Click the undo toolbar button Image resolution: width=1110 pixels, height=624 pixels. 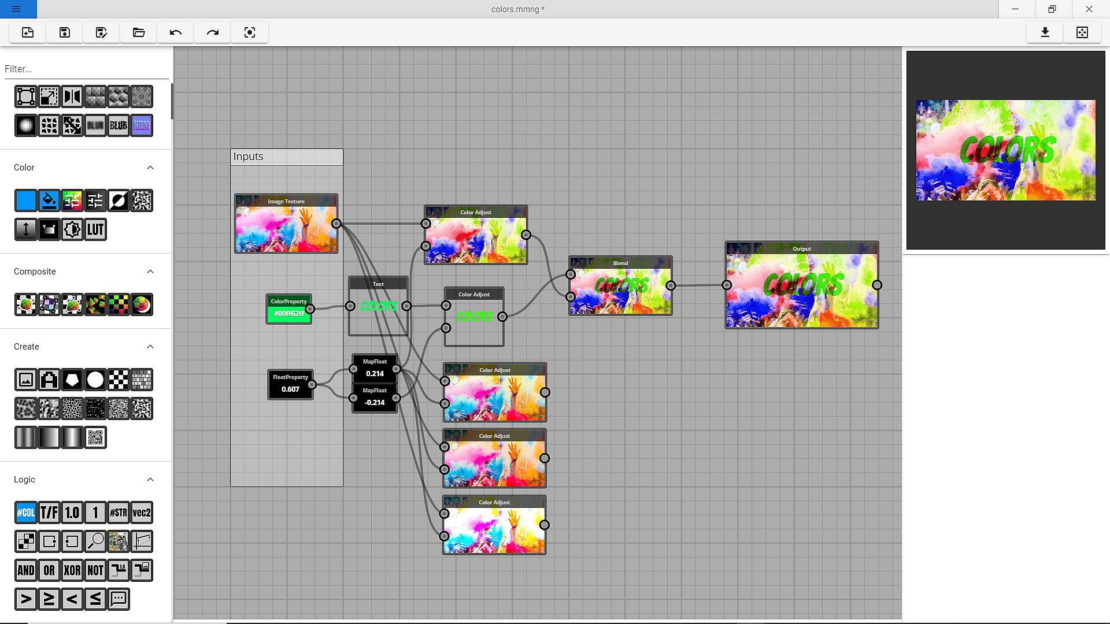point(176,32)
